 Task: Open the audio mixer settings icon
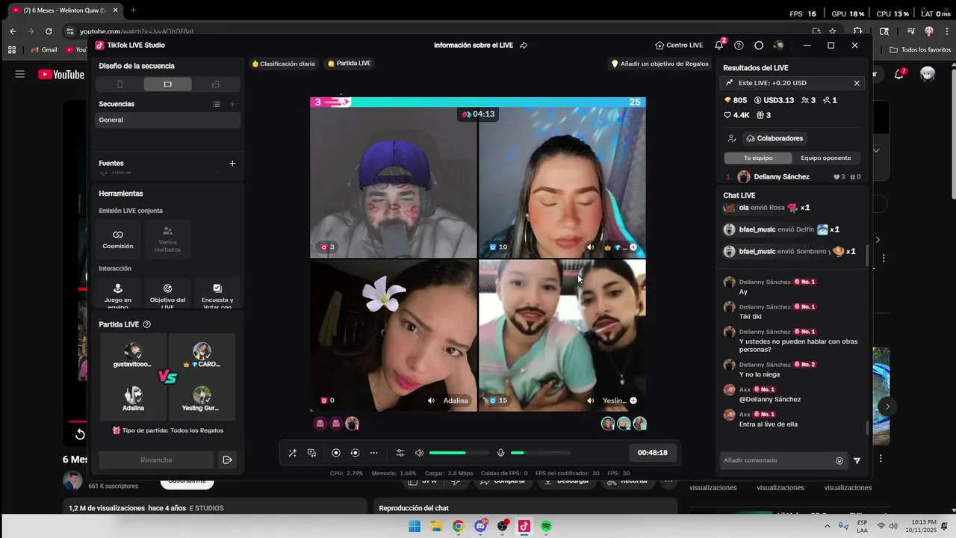(400, 453)
